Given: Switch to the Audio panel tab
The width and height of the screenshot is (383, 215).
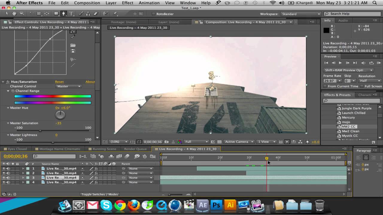Looking at the screenshot, I should (x=343, y=21).
